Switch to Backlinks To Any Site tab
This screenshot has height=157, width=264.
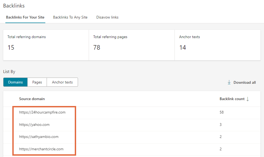[x=70, y=17]
